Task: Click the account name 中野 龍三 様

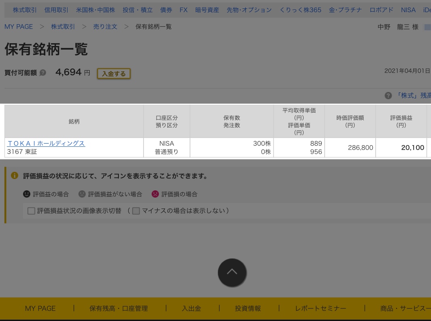Action: tap(398, 27)
